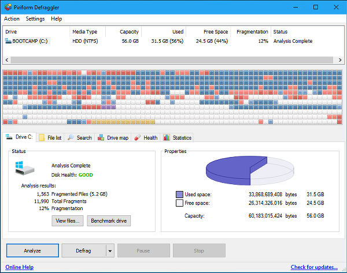Click the 11,990 Total Fragments text
347x273 pixels.
pyautogui.click(x=60, y=201)
